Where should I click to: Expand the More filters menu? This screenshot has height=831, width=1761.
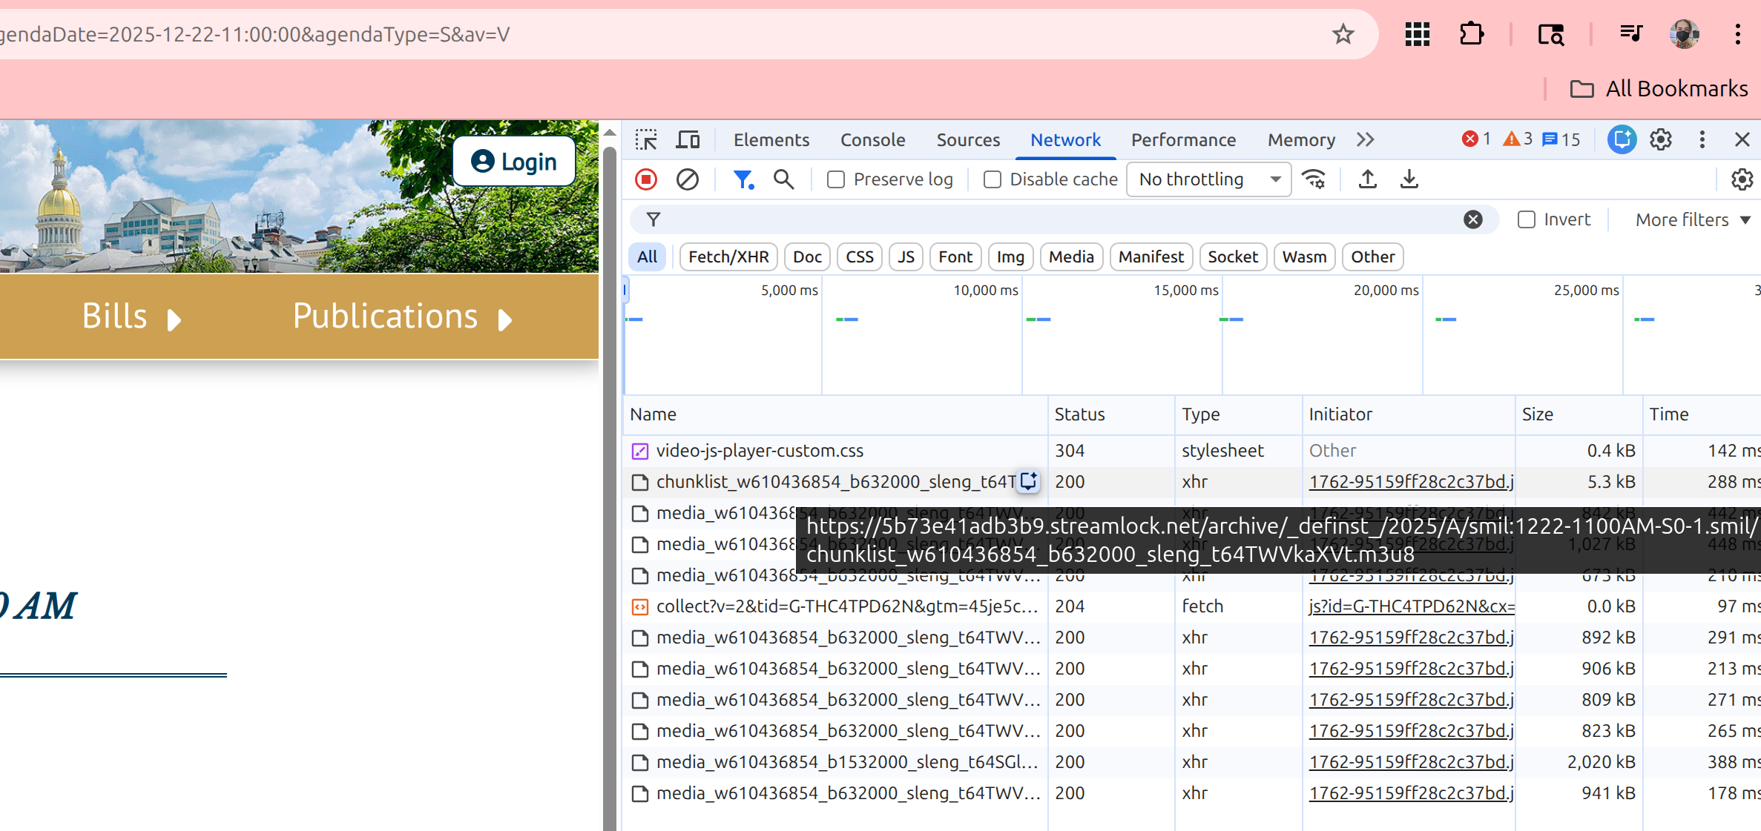pos(1692,219)
